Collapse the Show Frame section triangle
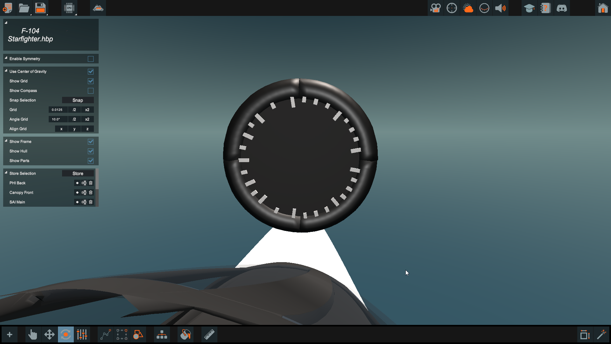The width and height of the screenshot is (611, 344). [x=6, y=141]
